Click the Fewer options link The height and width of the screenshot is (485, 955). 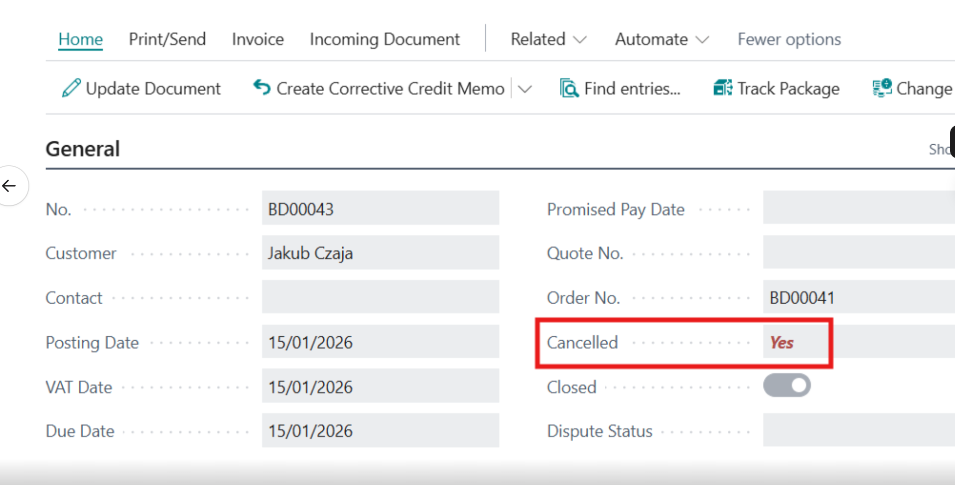pyautogui.click(x=789, y=39)
